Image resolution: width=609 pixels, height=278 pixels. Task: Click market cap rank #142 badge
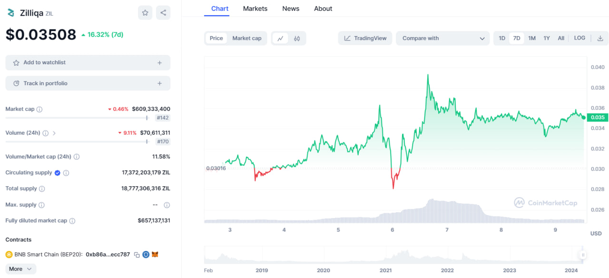pos(162,118)
